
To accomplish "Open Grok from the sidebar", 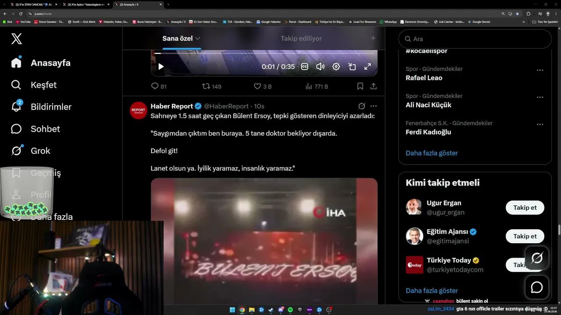I will click(31, 151).
